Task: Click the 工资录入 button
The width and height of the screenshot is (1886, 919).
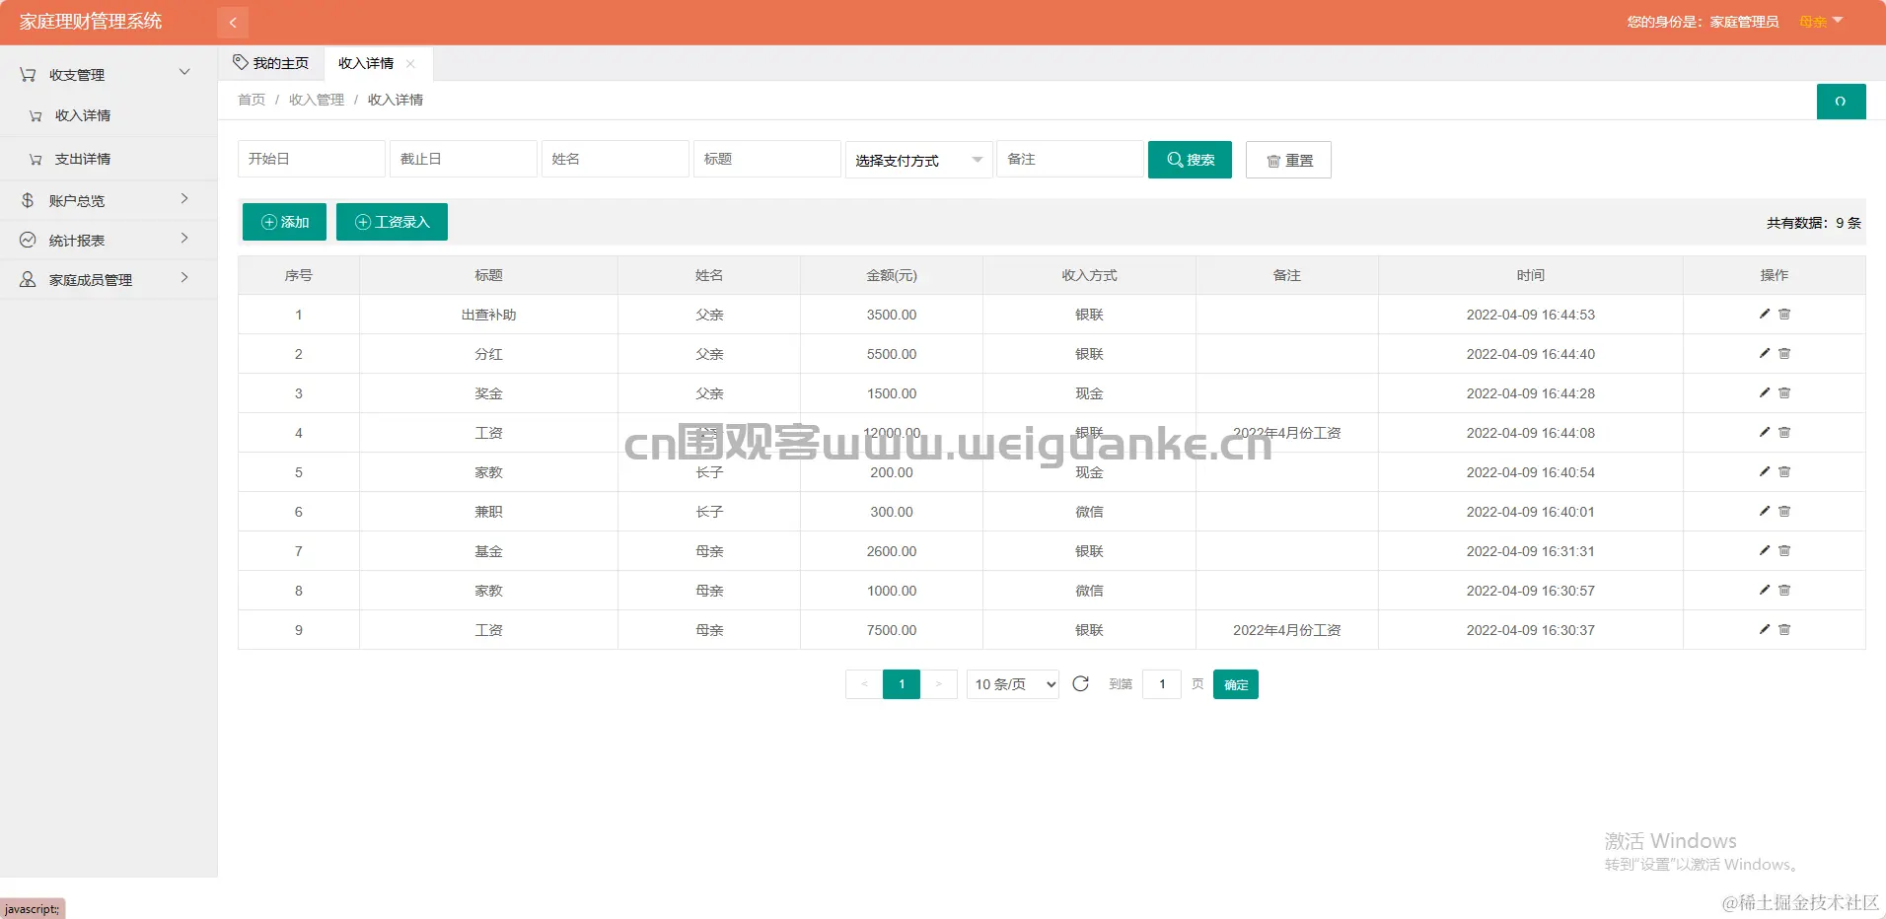Action: (392, 222)
